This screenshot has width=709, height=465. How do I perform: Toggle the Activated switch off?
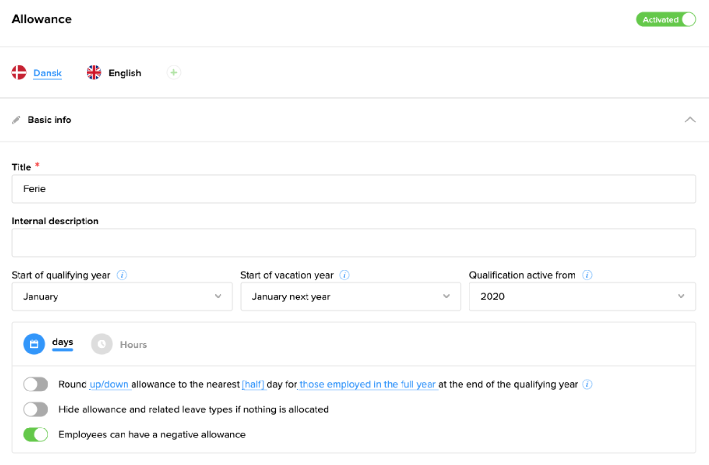(x=666, y=19)
